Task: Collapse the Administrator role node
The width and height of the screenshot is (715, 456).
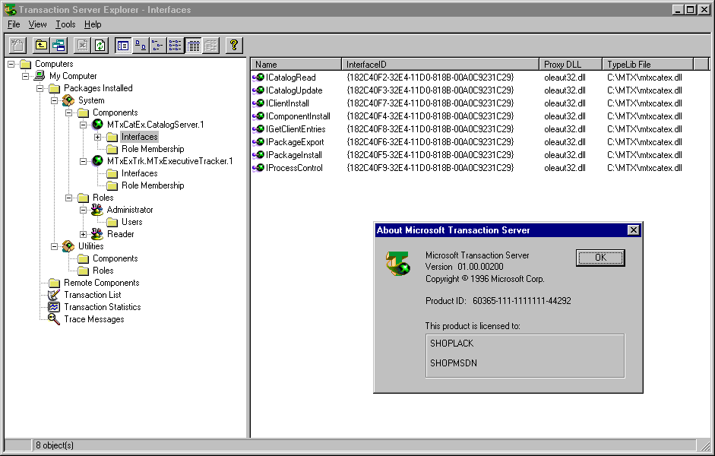Action: click(x=83, y=210)
